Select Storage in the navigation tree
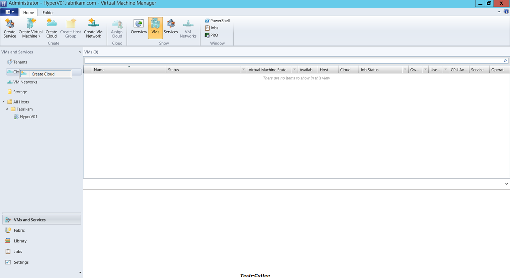The image size is (510, 278). 17,92
